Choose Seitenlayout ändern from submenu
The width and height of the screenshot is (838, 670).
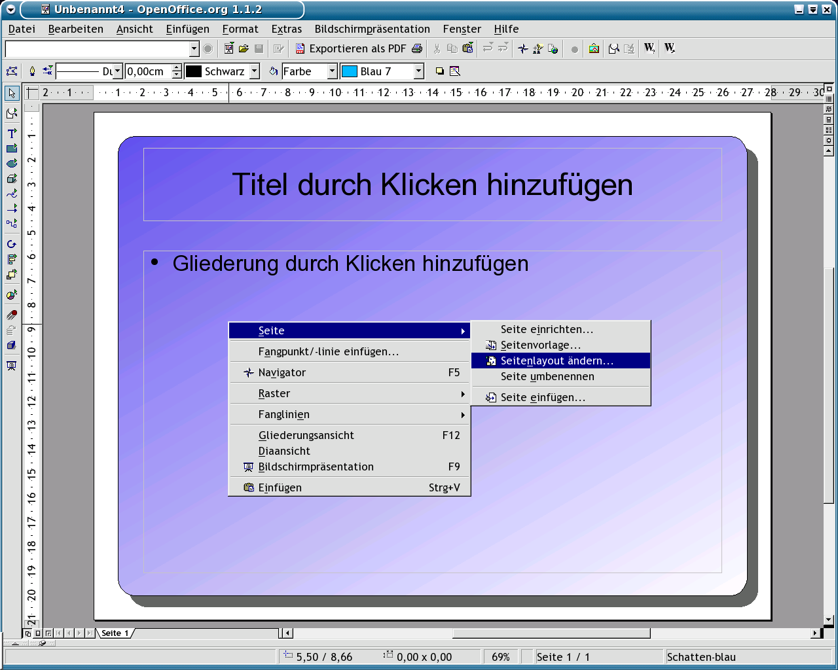[x=556, y=361]
